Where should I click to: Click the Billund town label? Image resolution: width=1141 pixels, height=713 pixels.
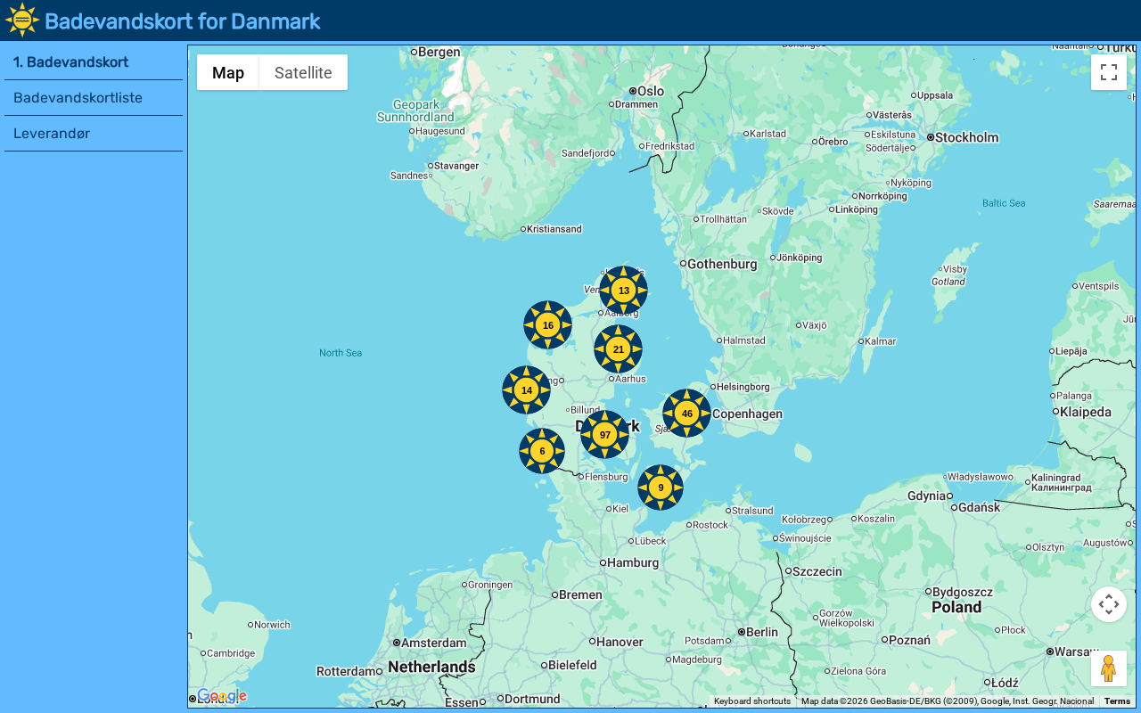[585, 410]
